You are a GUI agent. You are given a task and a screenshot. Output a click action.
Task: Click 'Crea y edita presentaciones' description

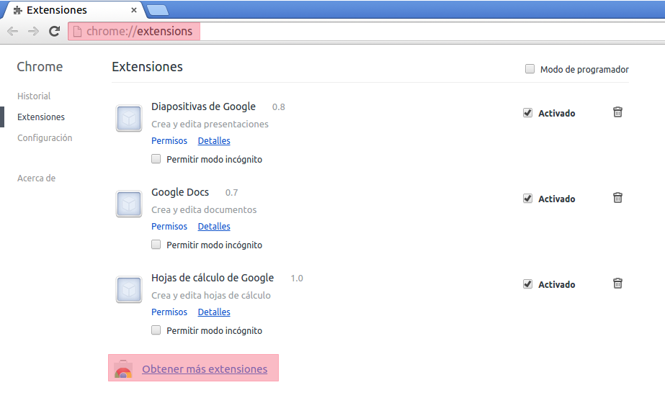210,124
